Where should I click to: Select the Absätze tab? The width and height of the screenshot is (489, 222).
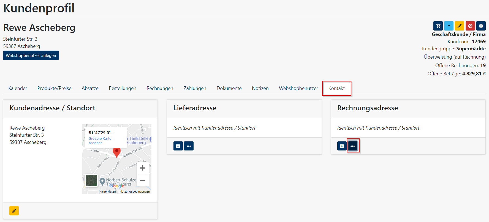point(90,88)
